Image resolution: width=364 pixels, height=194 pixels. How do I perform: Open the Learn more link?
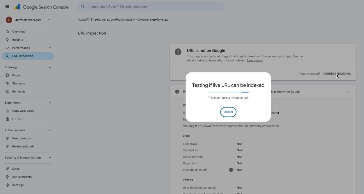pos(255,60)
